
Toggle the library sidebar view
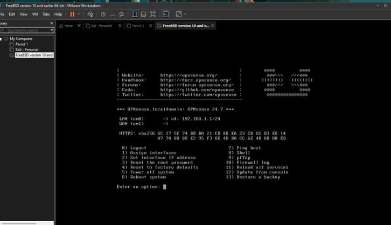click(135, 14)
